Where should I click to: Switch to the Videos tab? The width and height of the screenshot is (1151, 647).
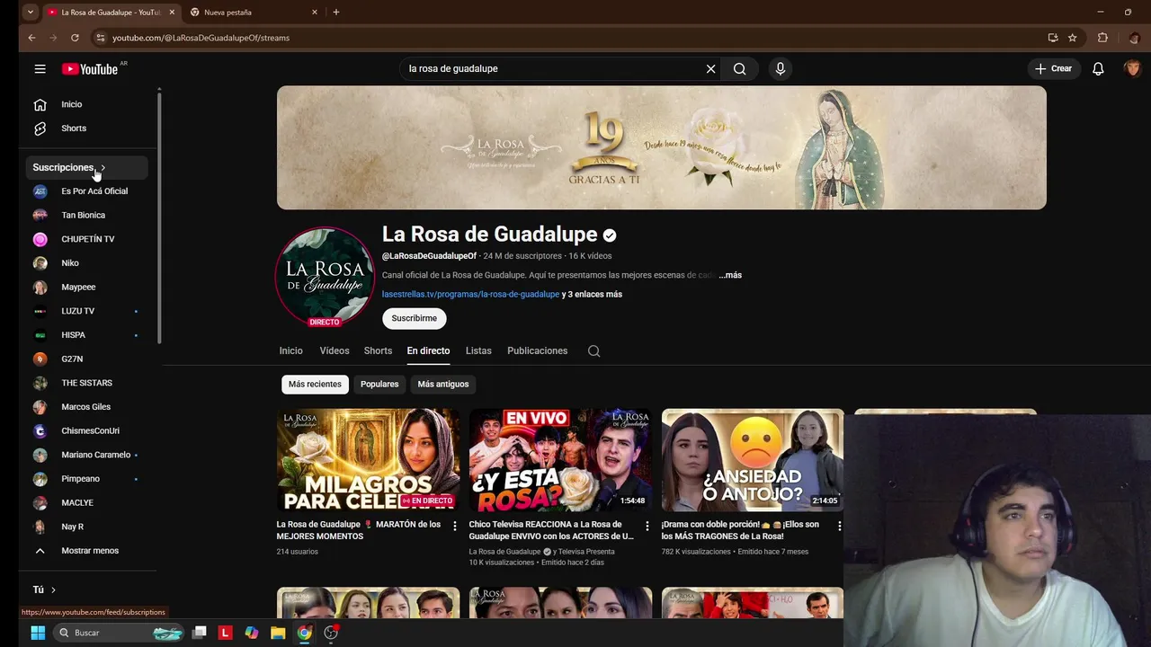click(335, 350)
